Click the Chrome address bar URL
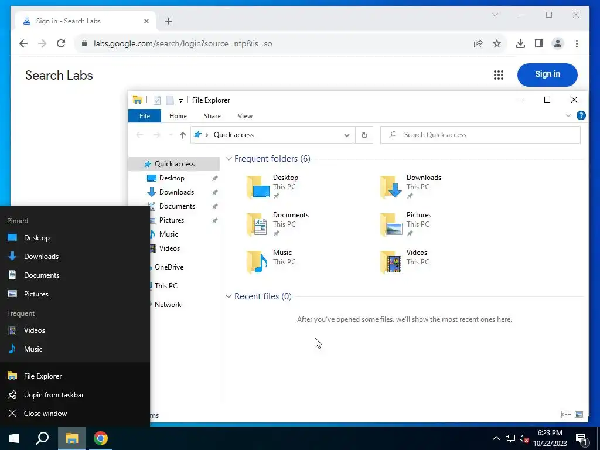This screenshot has width=600, height=450. click(x=183, y=43)
